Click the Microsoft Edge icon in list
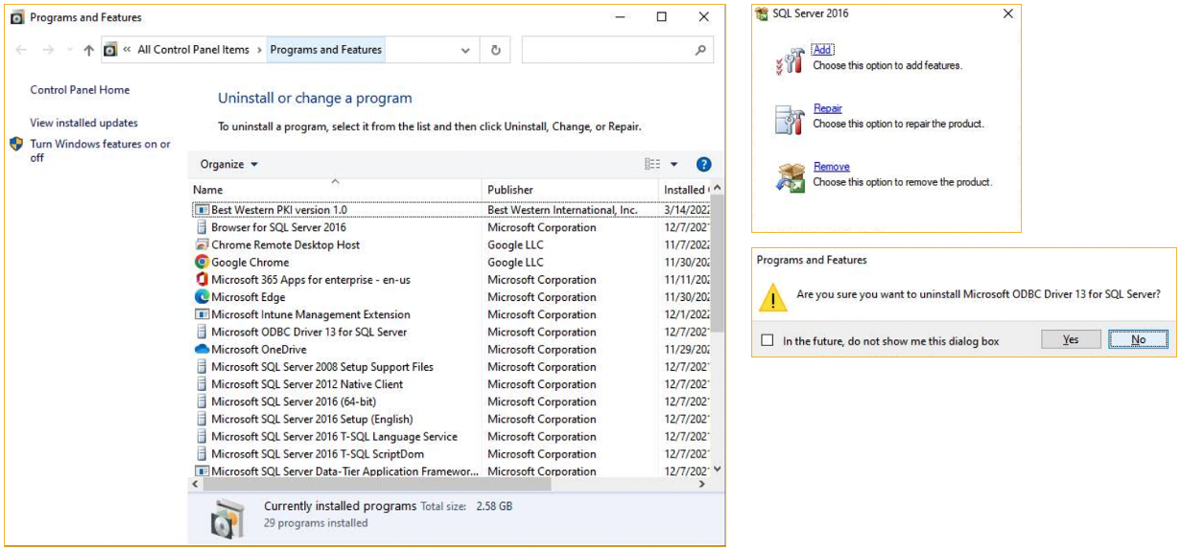Viewport: 1182px width, 553px height. pyautogui.click(x=201, y=297)
